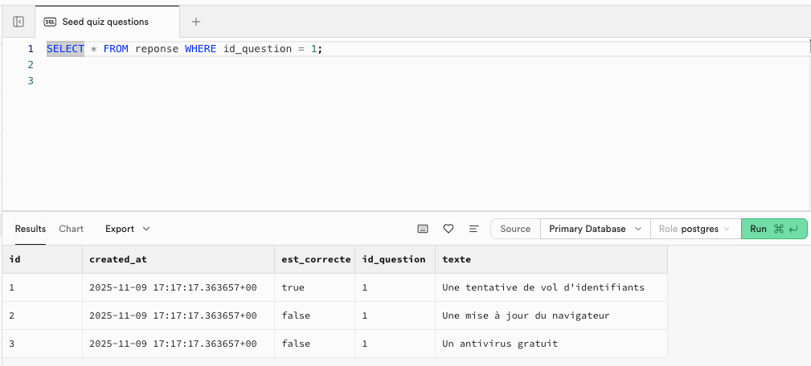
Task: Click the Source button
Action: (x=514, y=229)
